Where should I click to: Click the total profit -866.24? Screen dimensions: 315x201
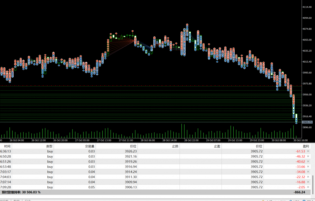pos(299,192)
